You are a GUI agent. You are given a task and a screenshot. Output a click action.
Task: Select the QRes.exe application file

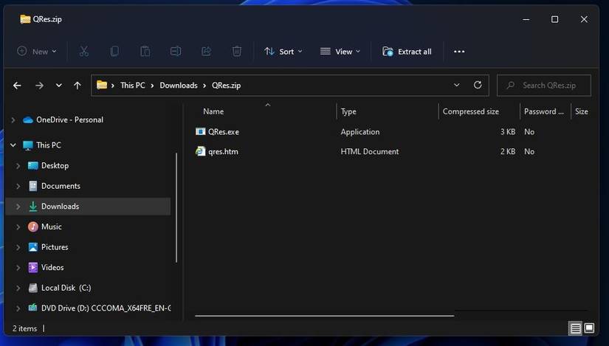(224, 132)
